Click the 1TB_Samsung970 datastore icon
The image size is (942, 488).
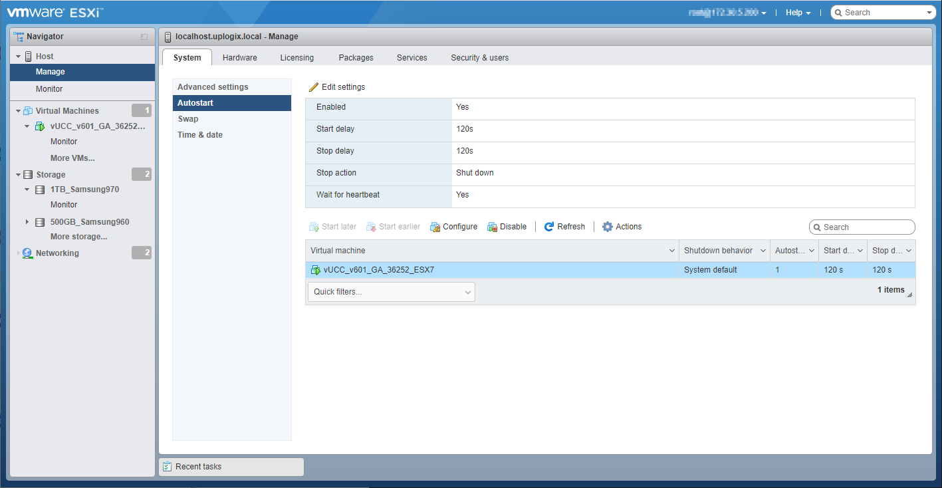(x=40, y=189)
